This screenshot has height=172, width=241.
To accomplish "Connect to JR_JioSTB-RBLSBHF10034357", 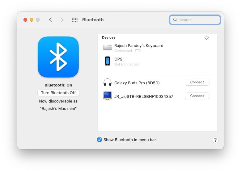I will point(197,96).
